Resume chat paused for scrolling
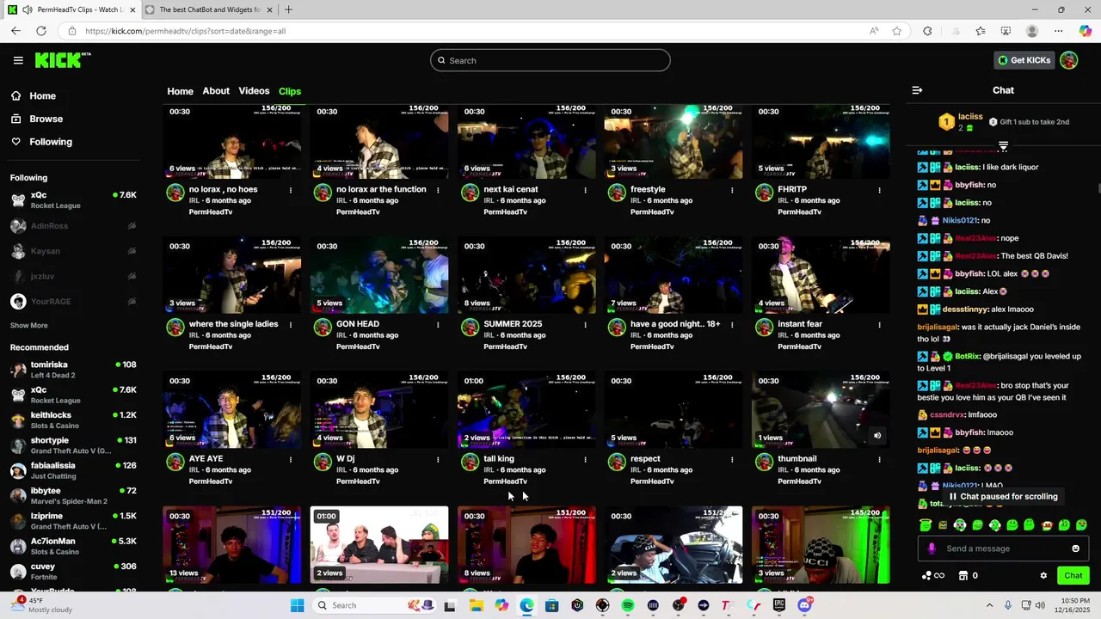Viewport: 1101px width, 619px height. click(x=1003, y=496)
